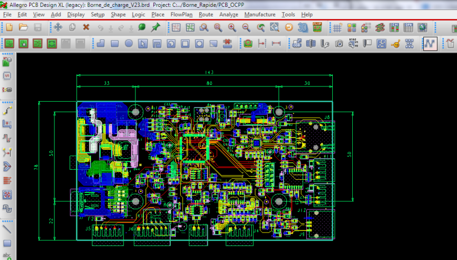Select the Shape Add rectangle tool
Viewport: 457px width, 260px height.
pyautogui.click(x=115, y=44)
